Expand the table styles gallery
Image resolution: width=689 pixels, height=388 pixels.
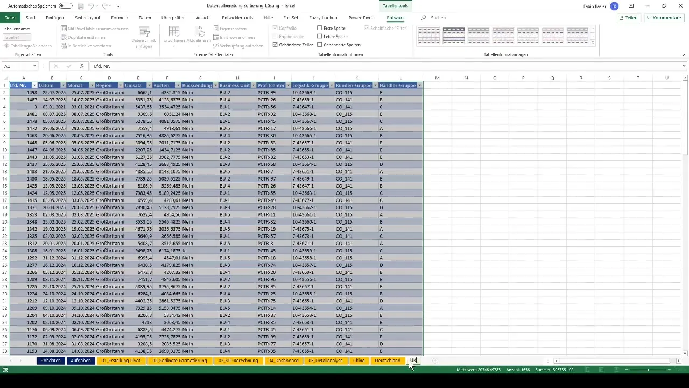tap(593, 43)
